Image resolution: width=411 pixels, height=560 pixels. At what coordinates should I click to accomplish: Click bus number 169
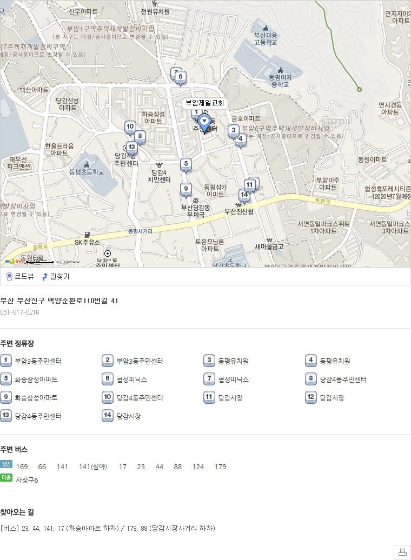click(x=22, y=466)
